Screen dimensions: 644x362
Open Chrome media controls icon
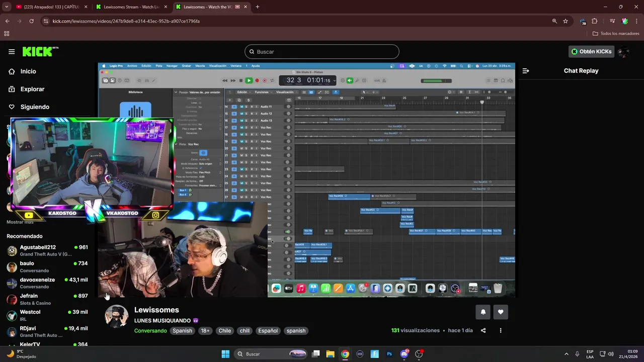coord(612,21)
